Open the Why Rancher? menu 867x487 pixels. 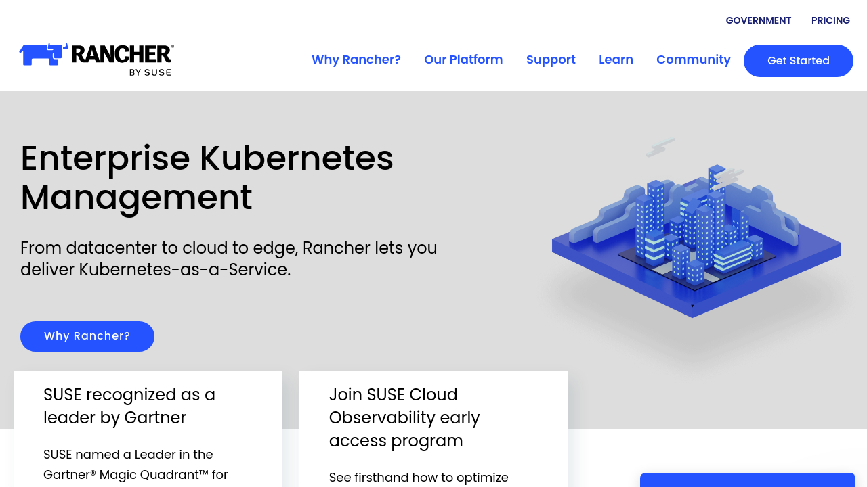pos(356,60)
